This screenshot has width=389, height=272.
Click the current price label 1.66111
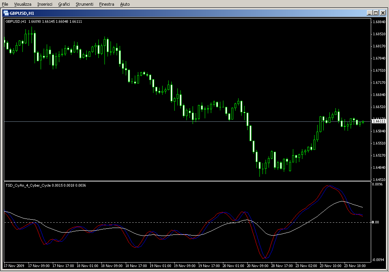[x=379, y=121]
